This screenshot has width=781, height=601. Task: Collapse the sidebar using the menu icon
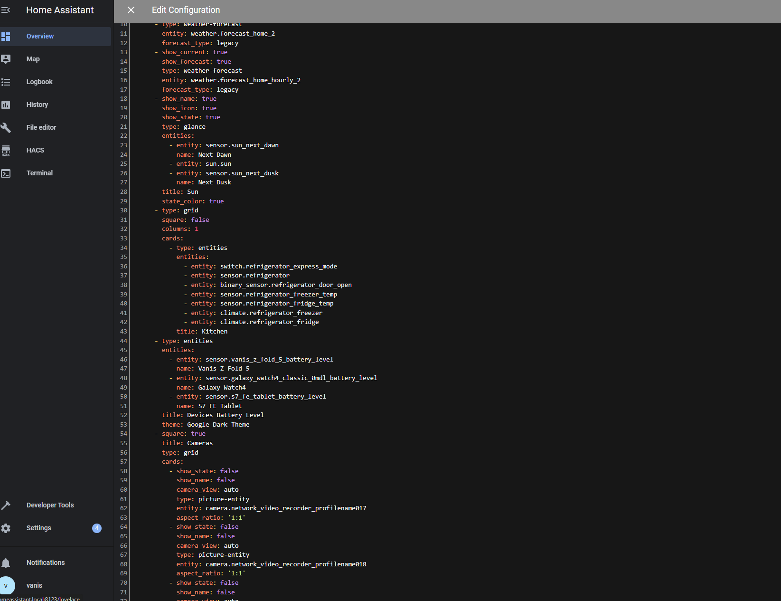point(6,10)
